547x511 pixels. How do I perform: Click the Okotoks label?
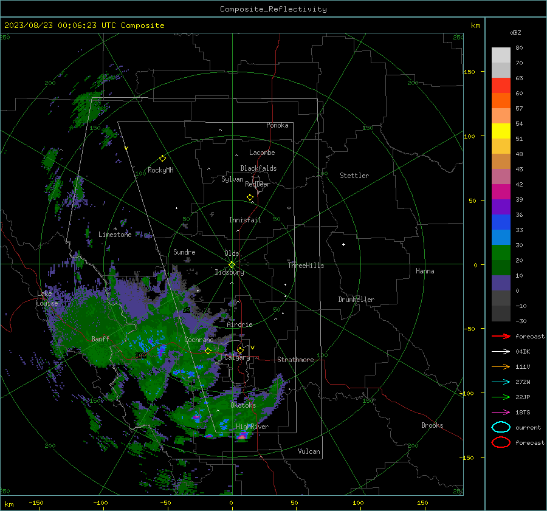point(243,405)
